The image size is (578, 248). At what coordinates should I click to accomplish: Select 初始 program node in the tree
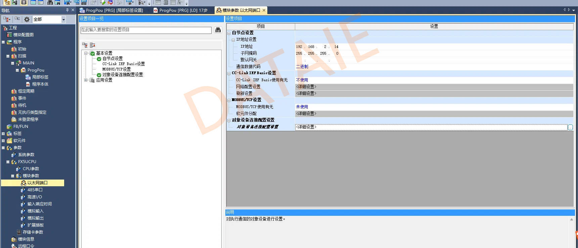coord(22,49)
